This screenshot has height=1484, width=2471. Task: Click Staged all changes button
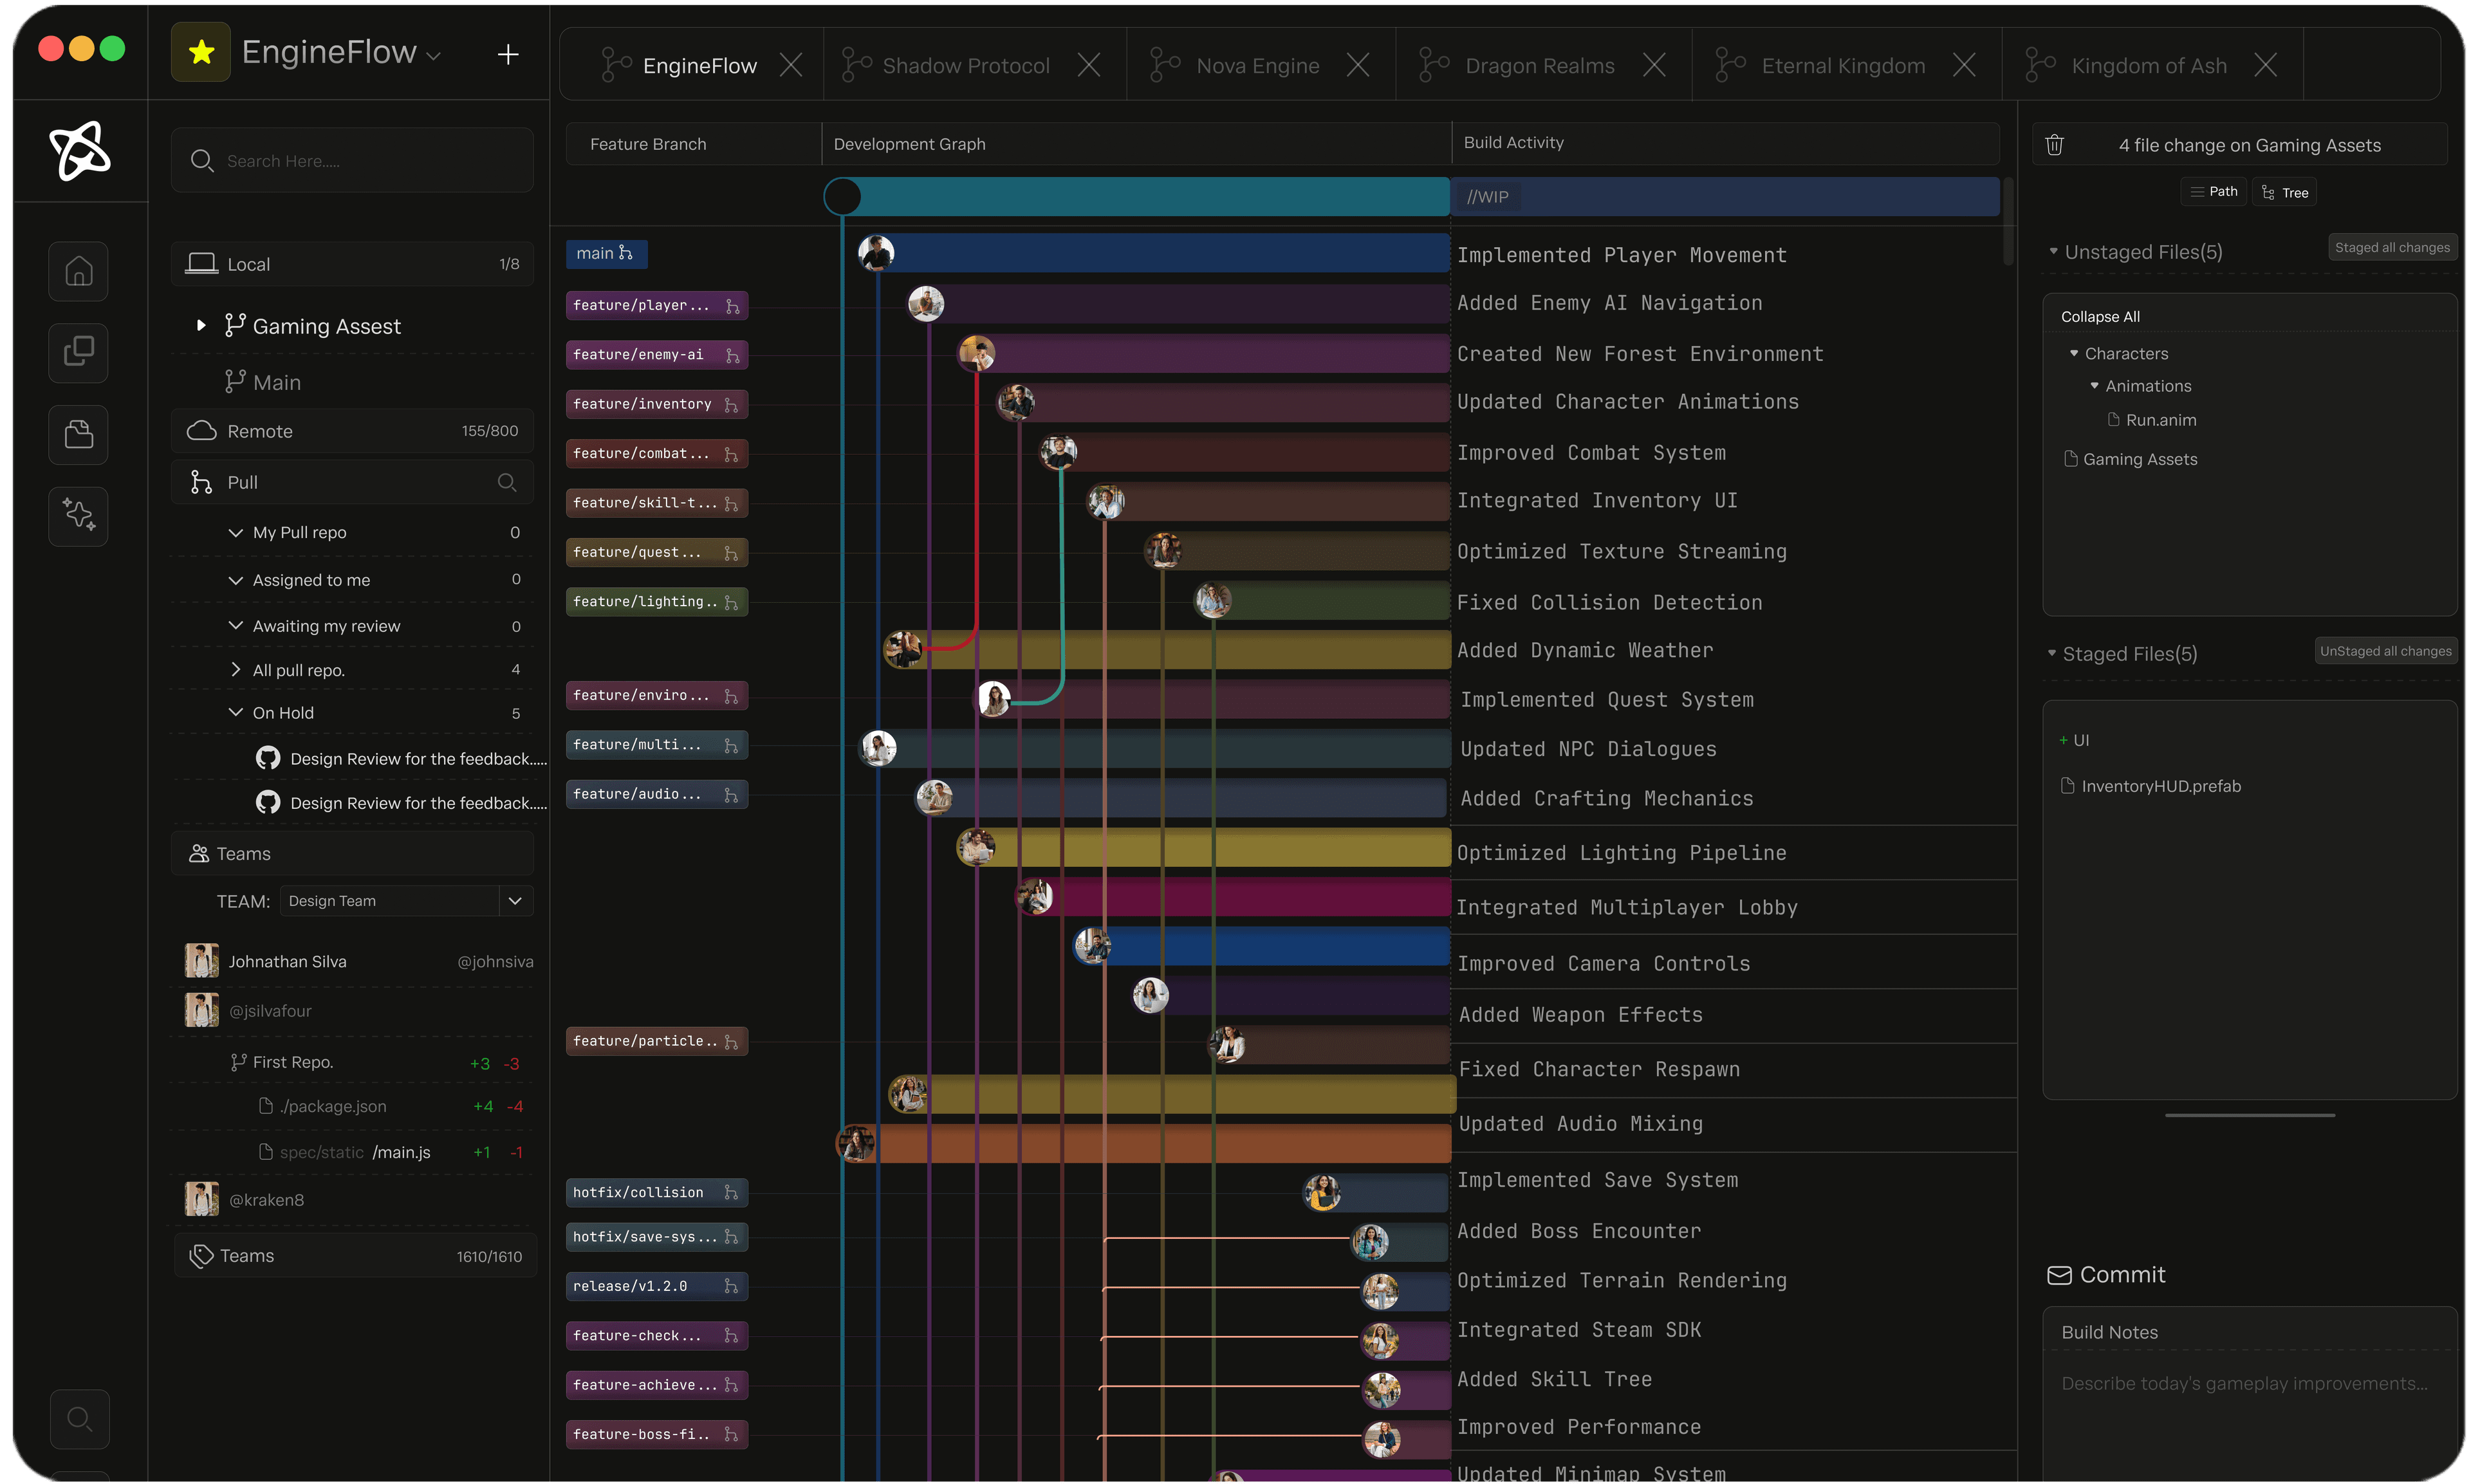pyautogui.click(x=2392, y=248)
